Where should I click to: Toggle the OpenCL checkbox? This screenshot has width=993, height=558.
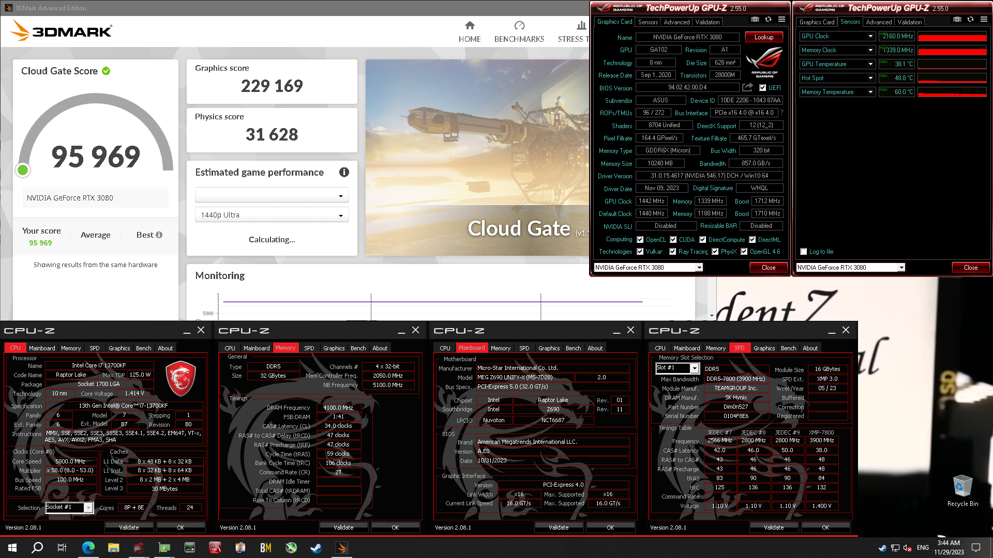pyautogui.click(x=640, y=240)
